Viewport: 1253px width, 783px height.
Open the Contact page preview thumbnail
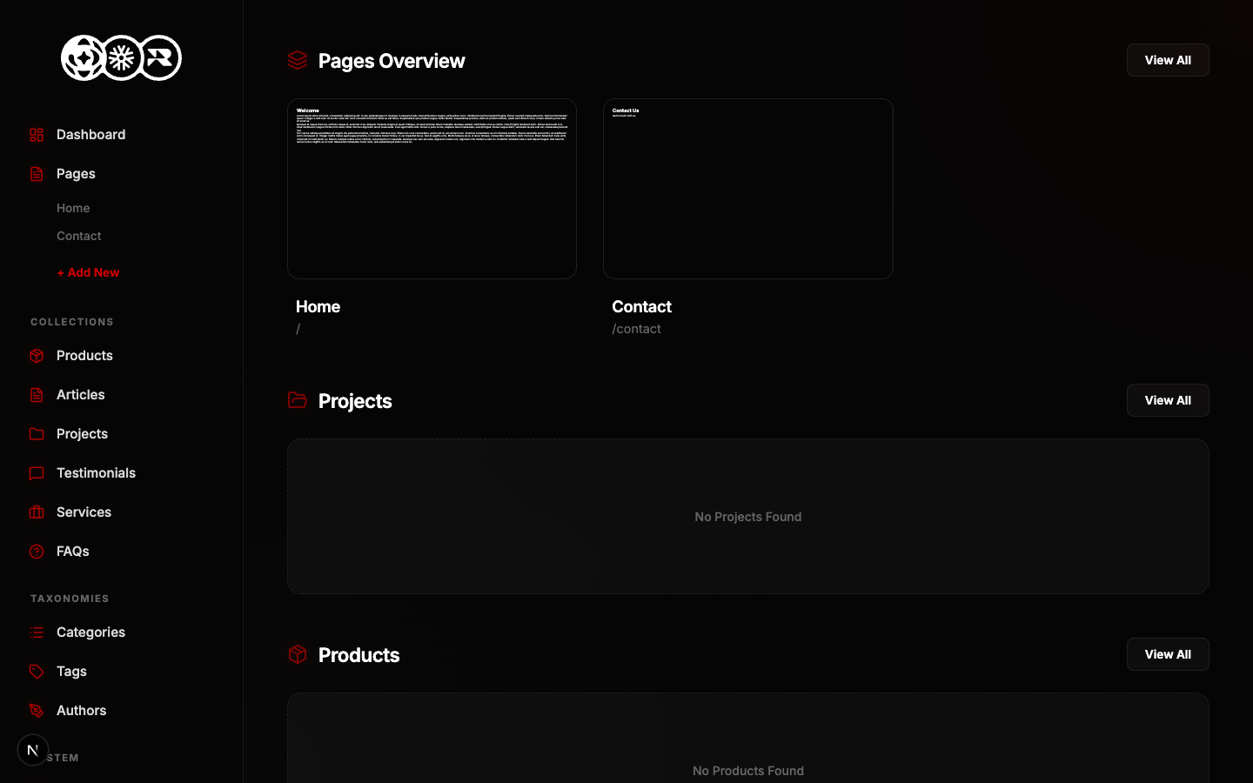tap(748, 189)
